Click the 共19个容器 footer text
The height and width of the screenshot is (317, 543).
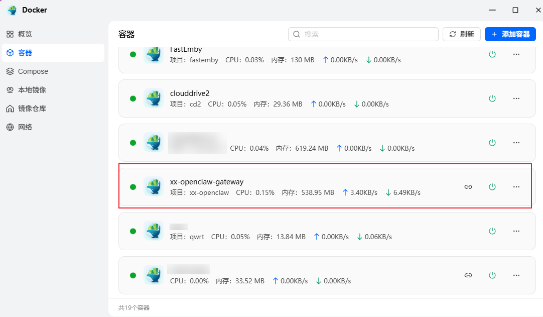coord(134,307)
